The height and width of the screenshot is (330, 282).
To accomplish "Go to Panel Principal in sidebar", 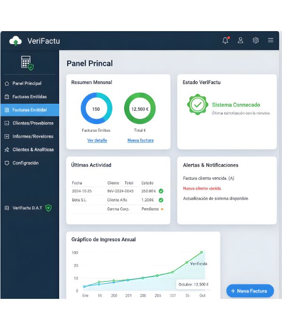I will [x=27, y=83].
